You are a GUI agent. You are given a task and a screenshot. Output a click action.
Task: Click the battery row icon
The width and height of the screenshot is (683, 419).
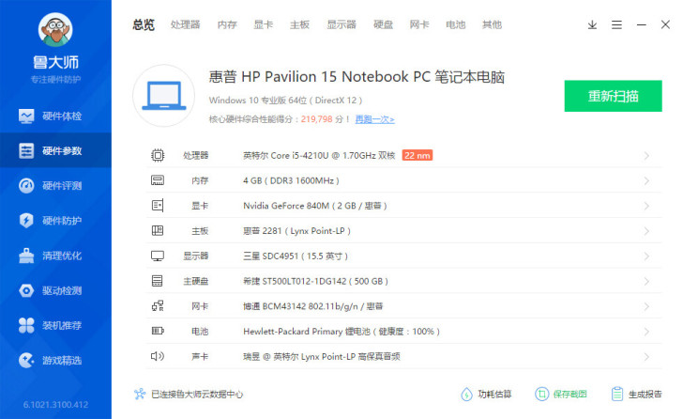[x=158, y=331]
